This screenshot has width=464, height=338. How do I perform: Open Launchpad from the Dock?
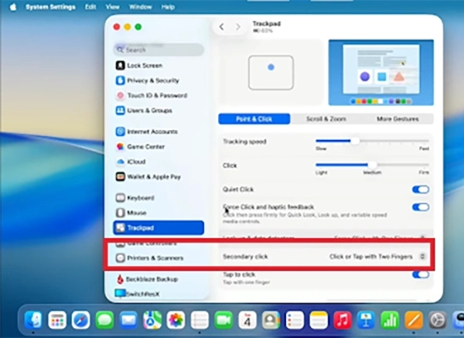[x=57, y=320]
